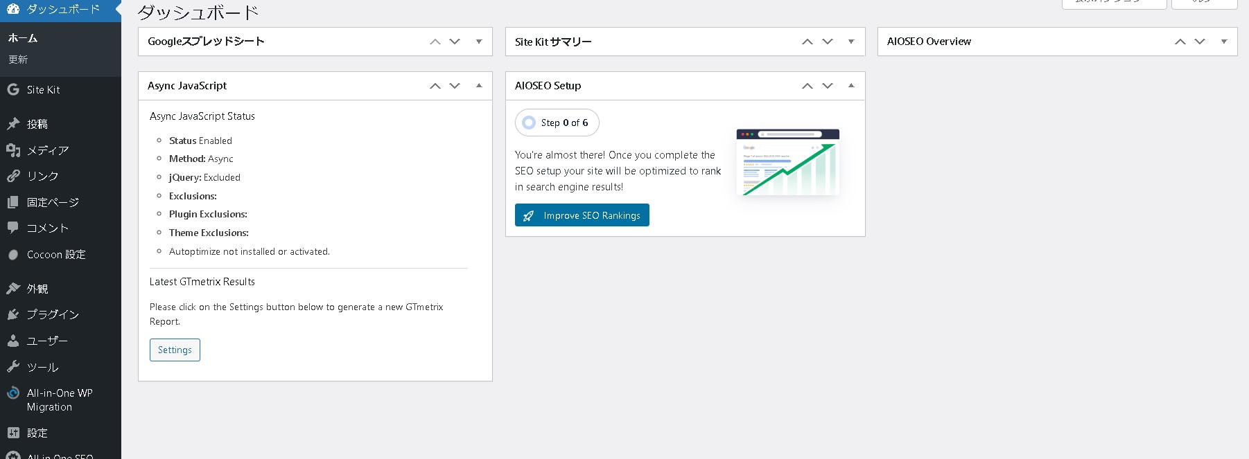Toggle the AIOSEO Setup panel closed
Viewport: 1249px width, 459px height.
[x=851, y=86]
